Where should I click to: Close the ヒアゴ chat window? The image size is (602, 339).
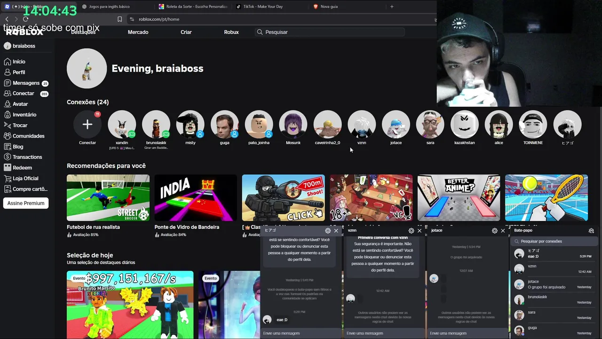tap(336, 231)
